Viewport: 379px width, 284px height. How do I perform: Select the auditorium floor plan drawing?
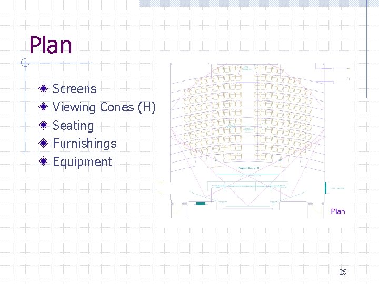coord(254,141)
